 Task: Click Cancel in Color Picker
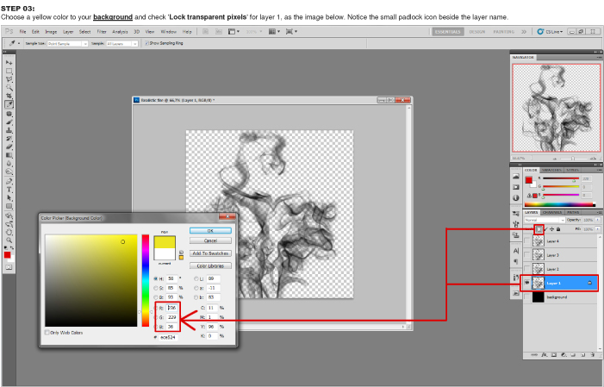[210, 240]
